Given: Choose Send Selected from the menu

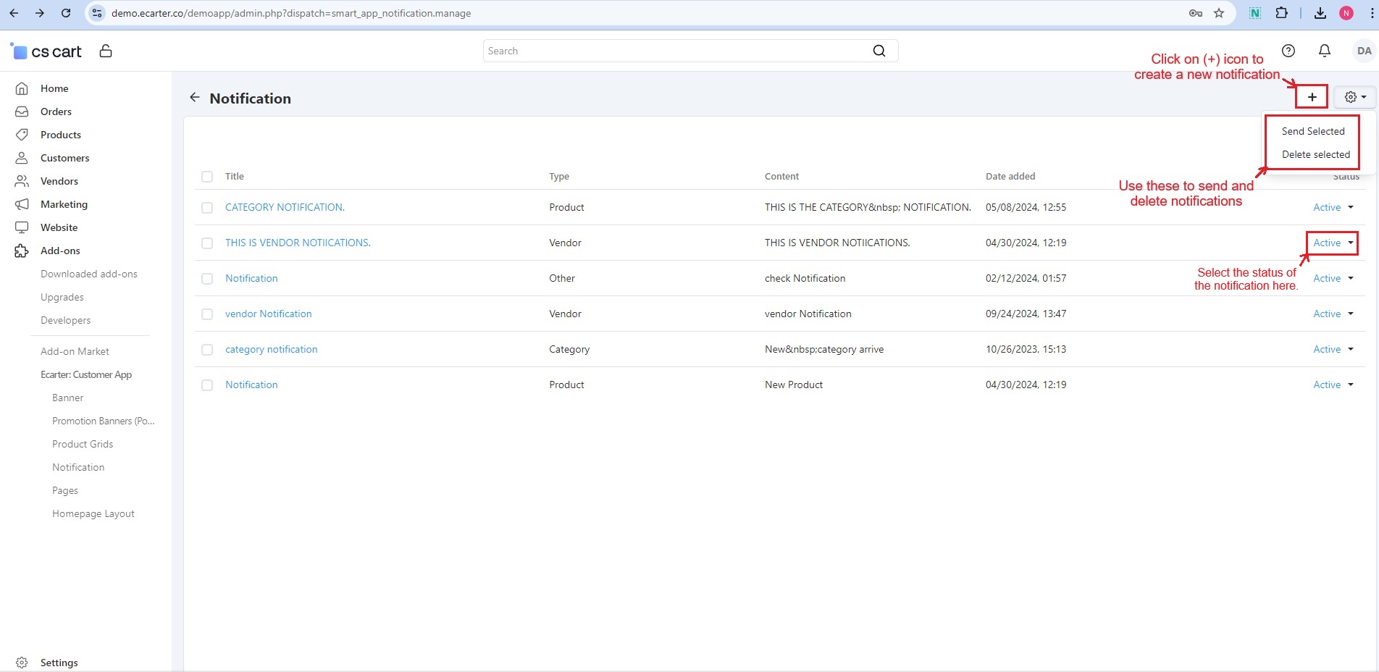Looking at the screenshot, I should tap(1312, 131).
